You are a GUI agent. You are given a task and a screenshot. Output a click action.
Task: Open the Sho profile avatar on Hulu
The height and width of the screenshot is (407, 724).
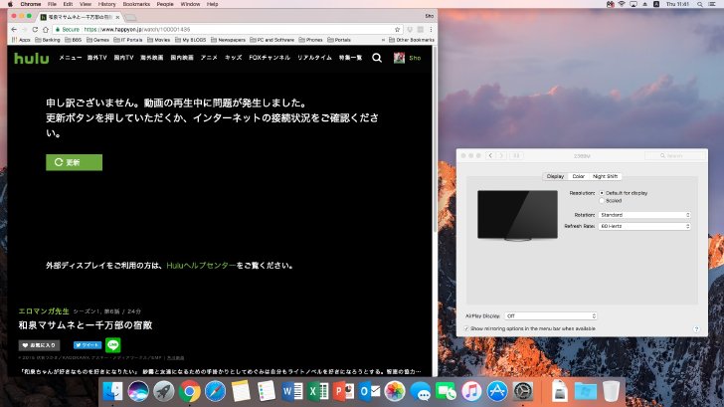399,58
